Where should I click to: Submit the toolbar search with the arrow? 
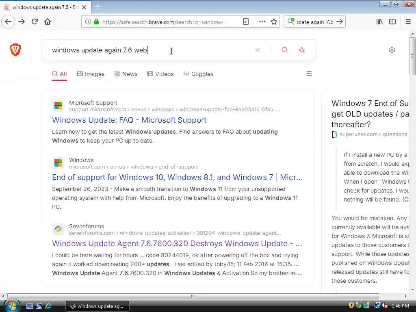pyautogui.click(x=340, y=22)
